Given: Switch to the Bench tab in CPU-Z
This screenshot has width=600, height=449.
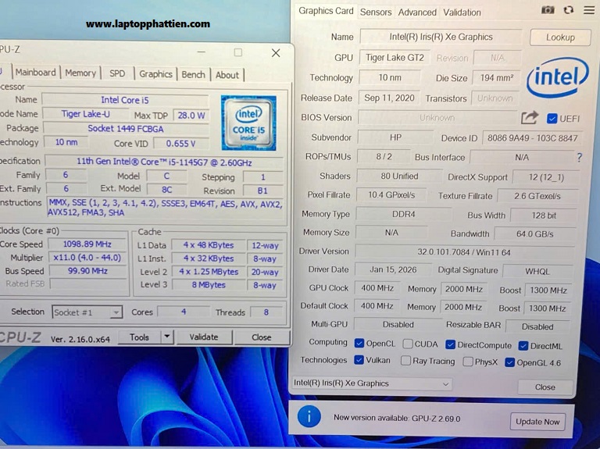Looking at the screenshot, I should coord(193,75).
